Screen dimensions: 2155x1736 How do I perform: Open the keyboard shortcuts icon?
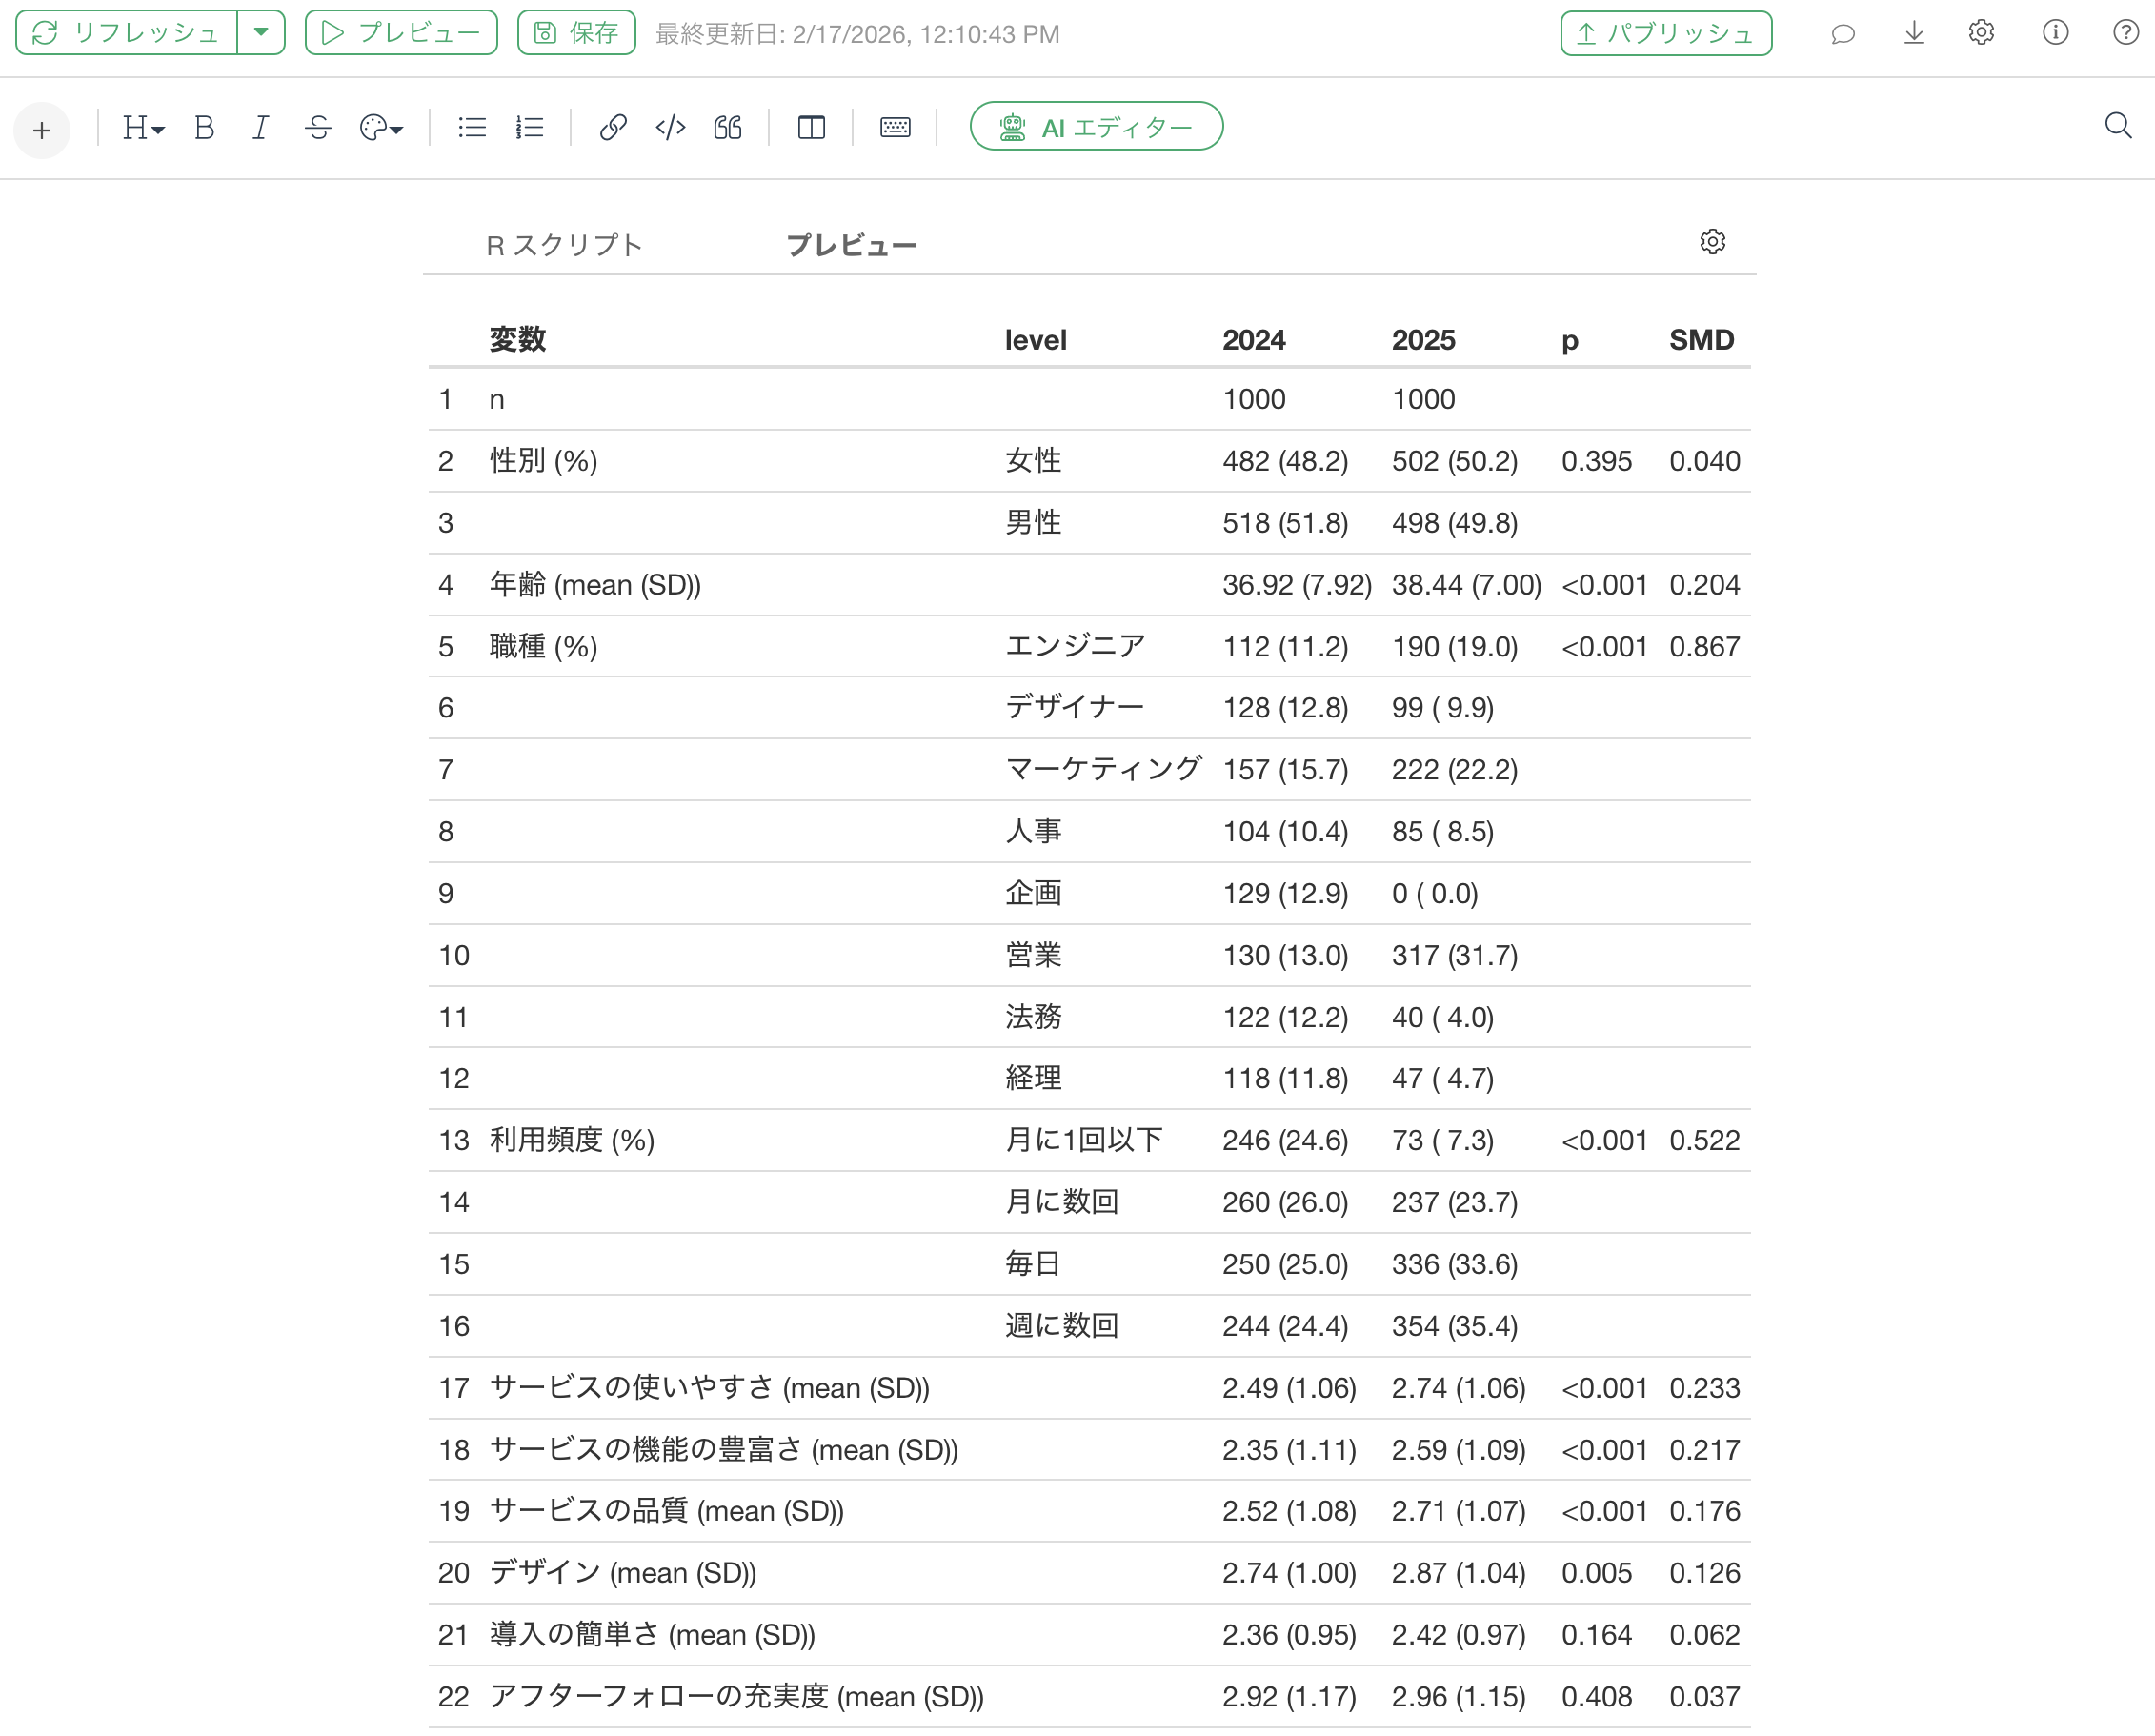(895, 128)
